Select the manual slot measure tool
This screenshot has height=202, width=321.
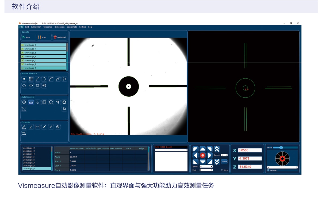click(31, 86)
